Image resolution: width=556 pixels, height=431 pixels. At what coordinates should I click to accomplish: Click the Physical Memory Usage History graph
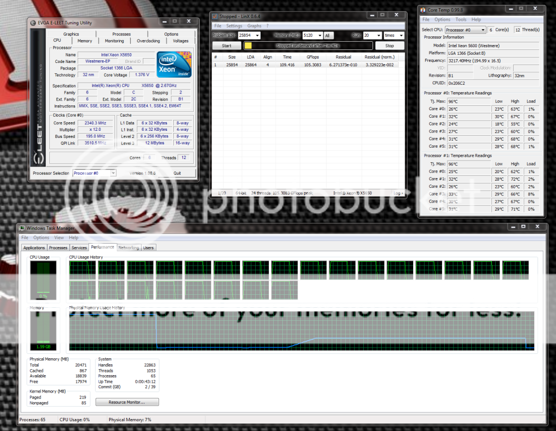click(x=301, y=331)
